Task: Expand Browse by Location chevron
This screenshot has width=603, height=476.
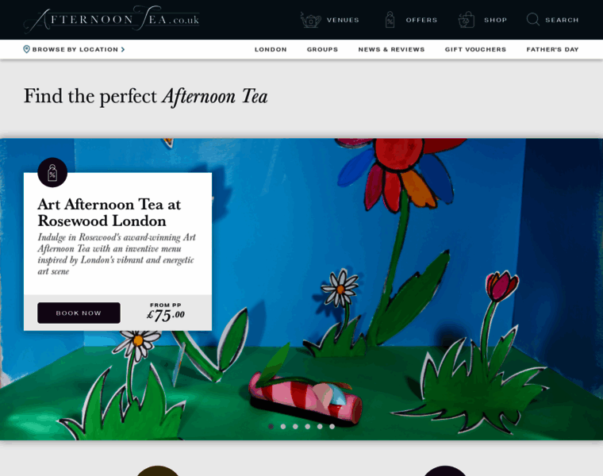Action: (123, 49)
